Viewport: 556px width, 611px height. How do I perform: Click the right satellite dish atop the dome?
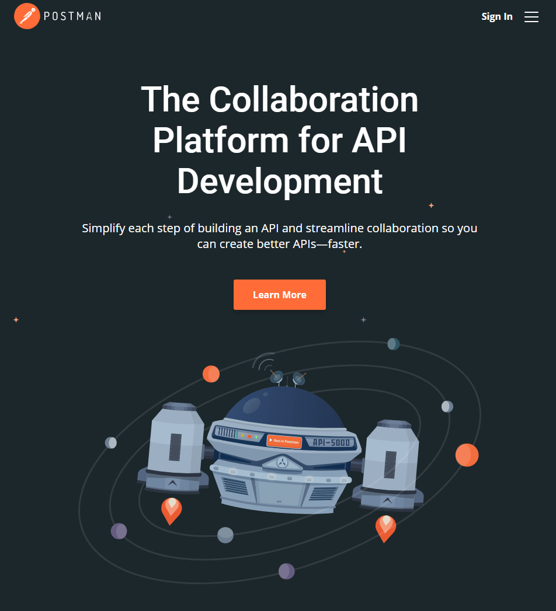[298, 379]
